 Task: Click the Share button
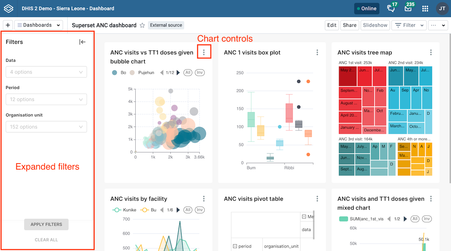click(349, 25)
